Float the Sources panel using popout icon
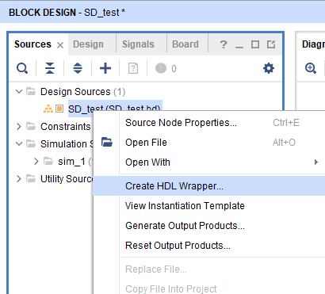Viewport: 325px width, 294px height. (271, 44)
